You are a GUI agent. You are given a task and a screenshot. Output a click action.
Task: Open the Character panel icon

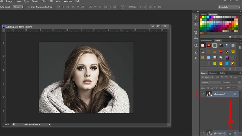point(196,53)
